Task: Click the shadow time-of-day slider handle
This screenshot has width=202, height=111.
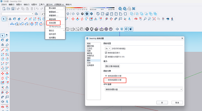Action: coord(106,8)
